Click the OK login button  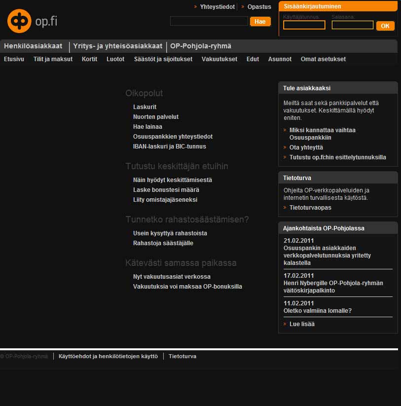(x=385, y=26)
